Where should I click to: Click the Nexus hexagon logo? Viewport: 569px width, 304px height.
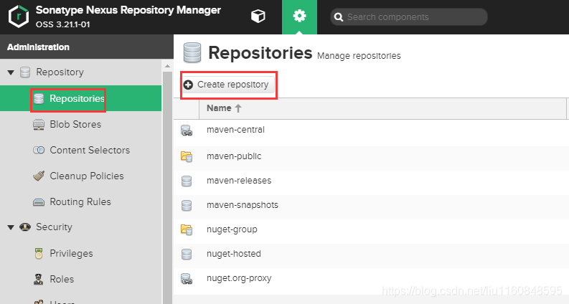pyautogui.click(x=19, y=16)
